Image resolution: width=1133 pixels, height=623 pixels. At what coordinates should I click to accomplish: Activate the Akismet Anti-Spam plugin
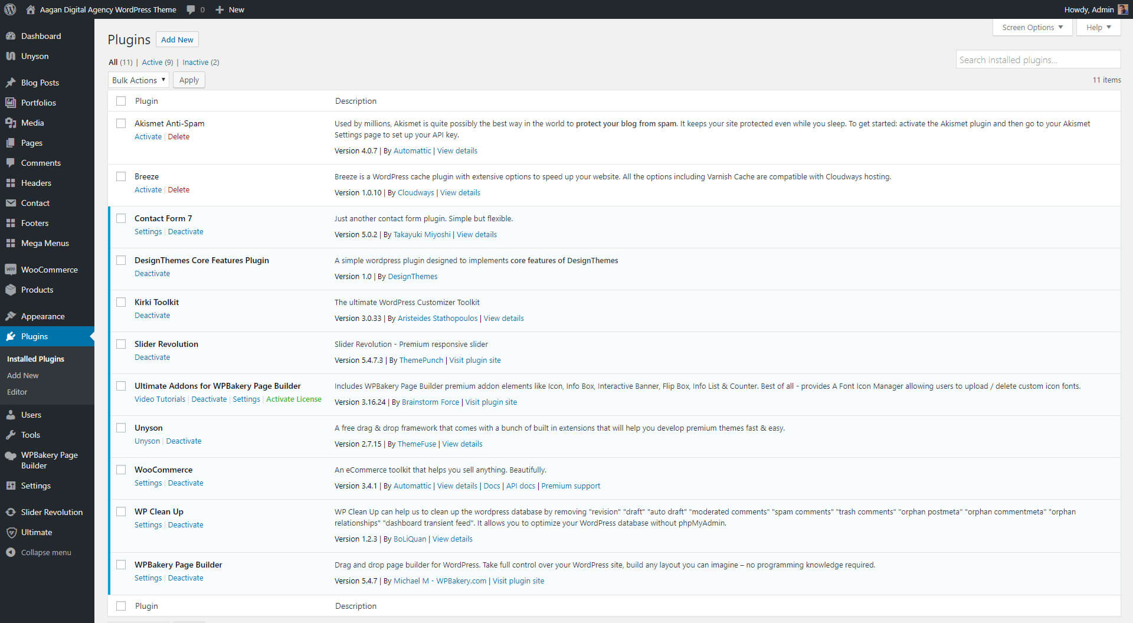[x=148, y=137]
